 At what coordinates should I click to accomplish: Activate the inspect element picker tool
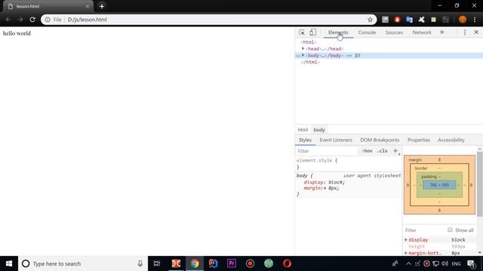tap(302, 32)
